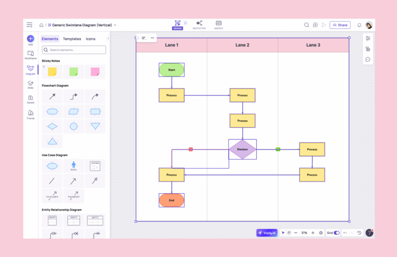
Task: Open the hamburger menu
Action: 29,25
